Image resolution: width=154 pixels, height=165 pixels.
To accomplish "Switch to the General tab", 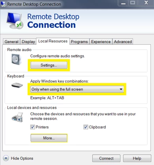I will click(x=11, y=42).
